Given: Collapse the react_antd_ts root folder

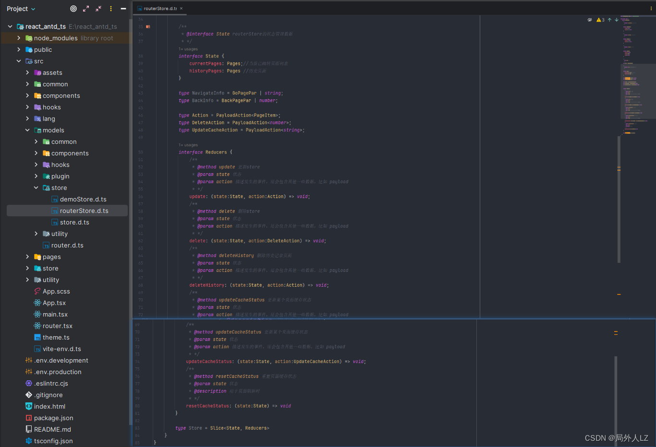Looking at the screenshot, I should point(10,26).
